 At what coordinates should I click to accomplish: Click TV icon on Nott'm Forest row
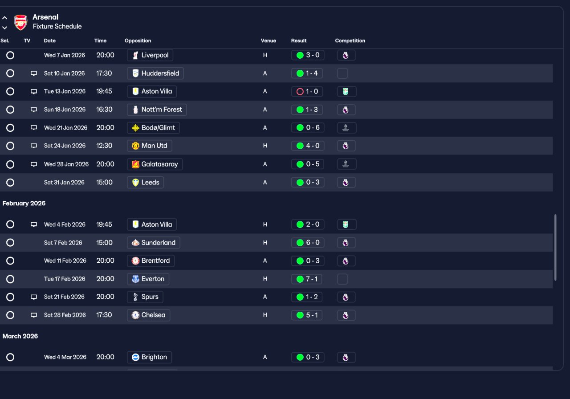coord(34,110)
